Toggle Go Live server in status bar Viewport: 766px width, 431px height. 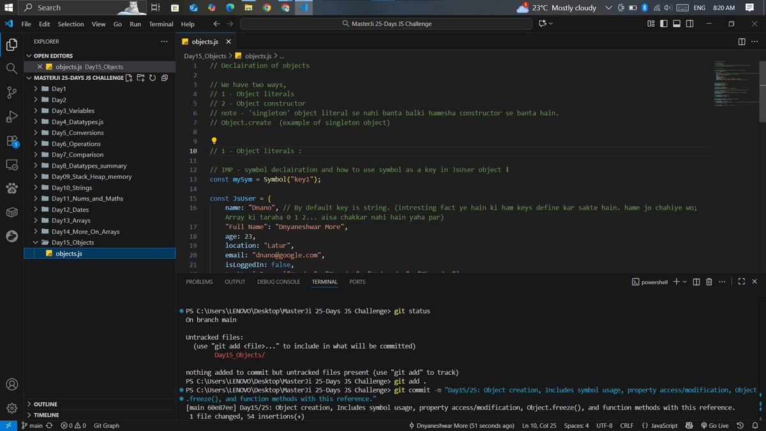(715, 426)
